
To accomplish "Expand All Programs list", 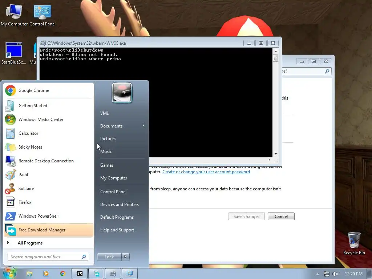I will [x=49, y=243].
